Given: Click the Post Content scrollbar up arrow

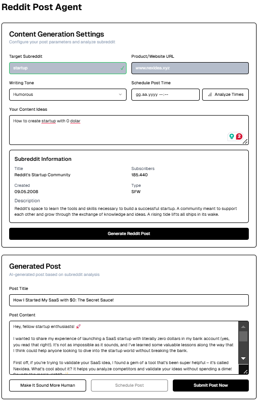Looking at the screenshot, I should [x=243, y=327].
